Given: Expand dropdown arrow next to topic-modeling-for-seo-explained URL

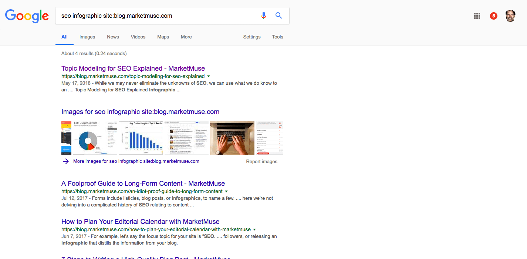Looking at the screenshot, I should 209,77.
